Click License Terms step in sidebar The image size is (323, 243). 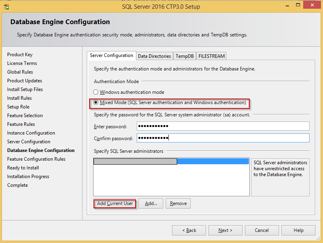[x=22, y=63]
